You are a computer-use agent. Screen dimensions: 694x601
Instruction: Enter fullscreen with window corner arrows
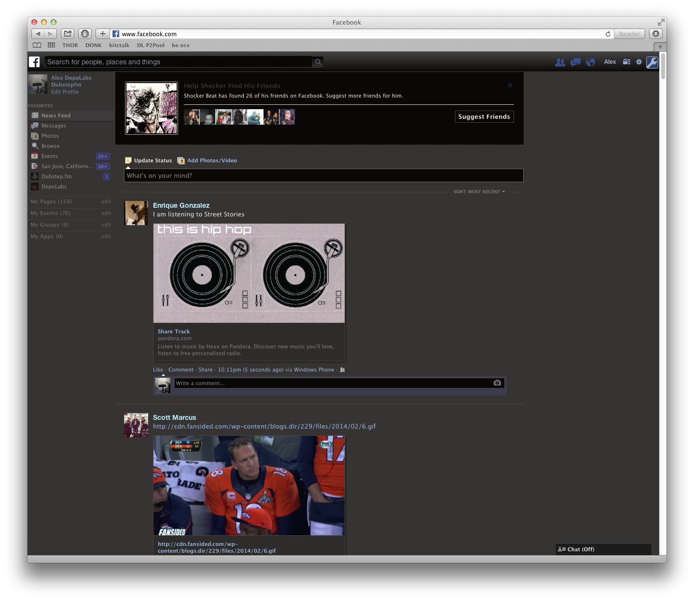660,22
